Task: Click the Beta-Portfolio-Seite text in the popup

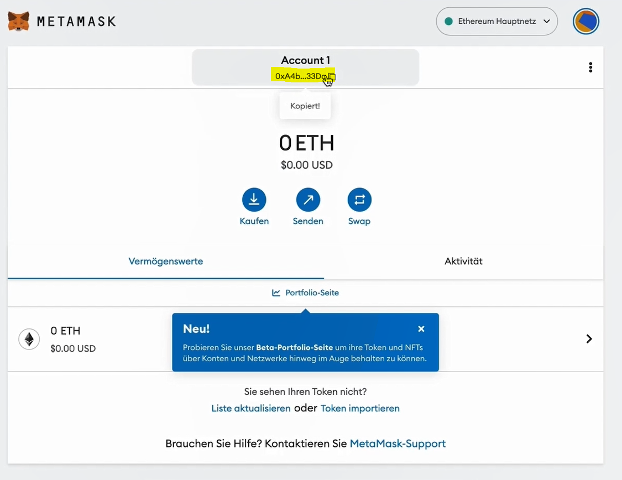Action: tap(294, 347)
